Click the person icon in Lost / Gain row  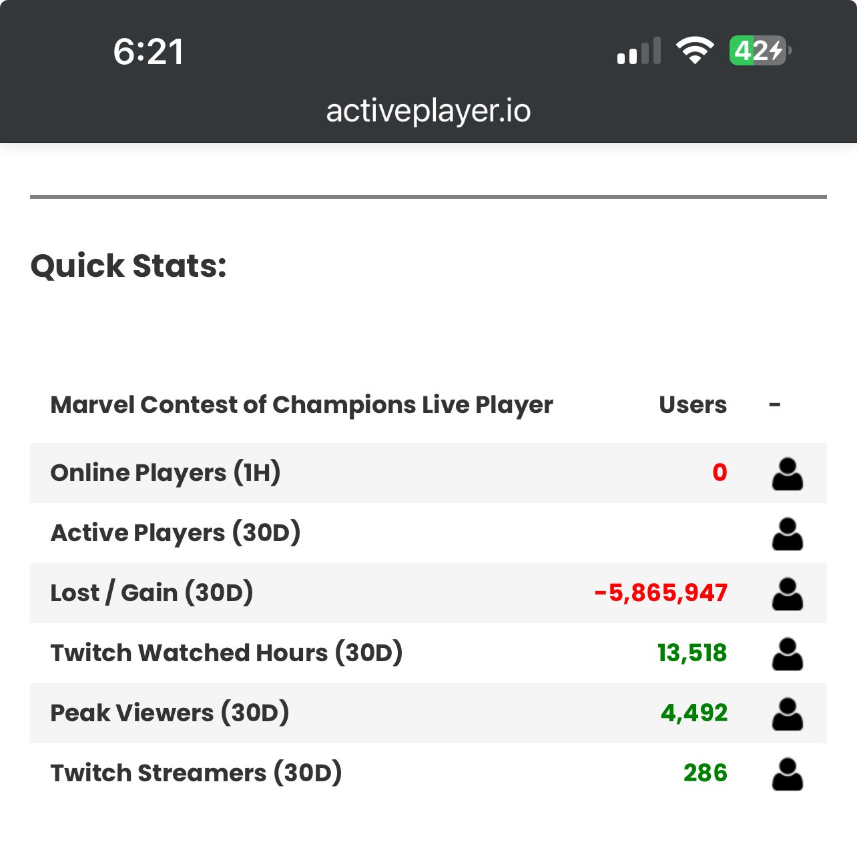point(788,594)
